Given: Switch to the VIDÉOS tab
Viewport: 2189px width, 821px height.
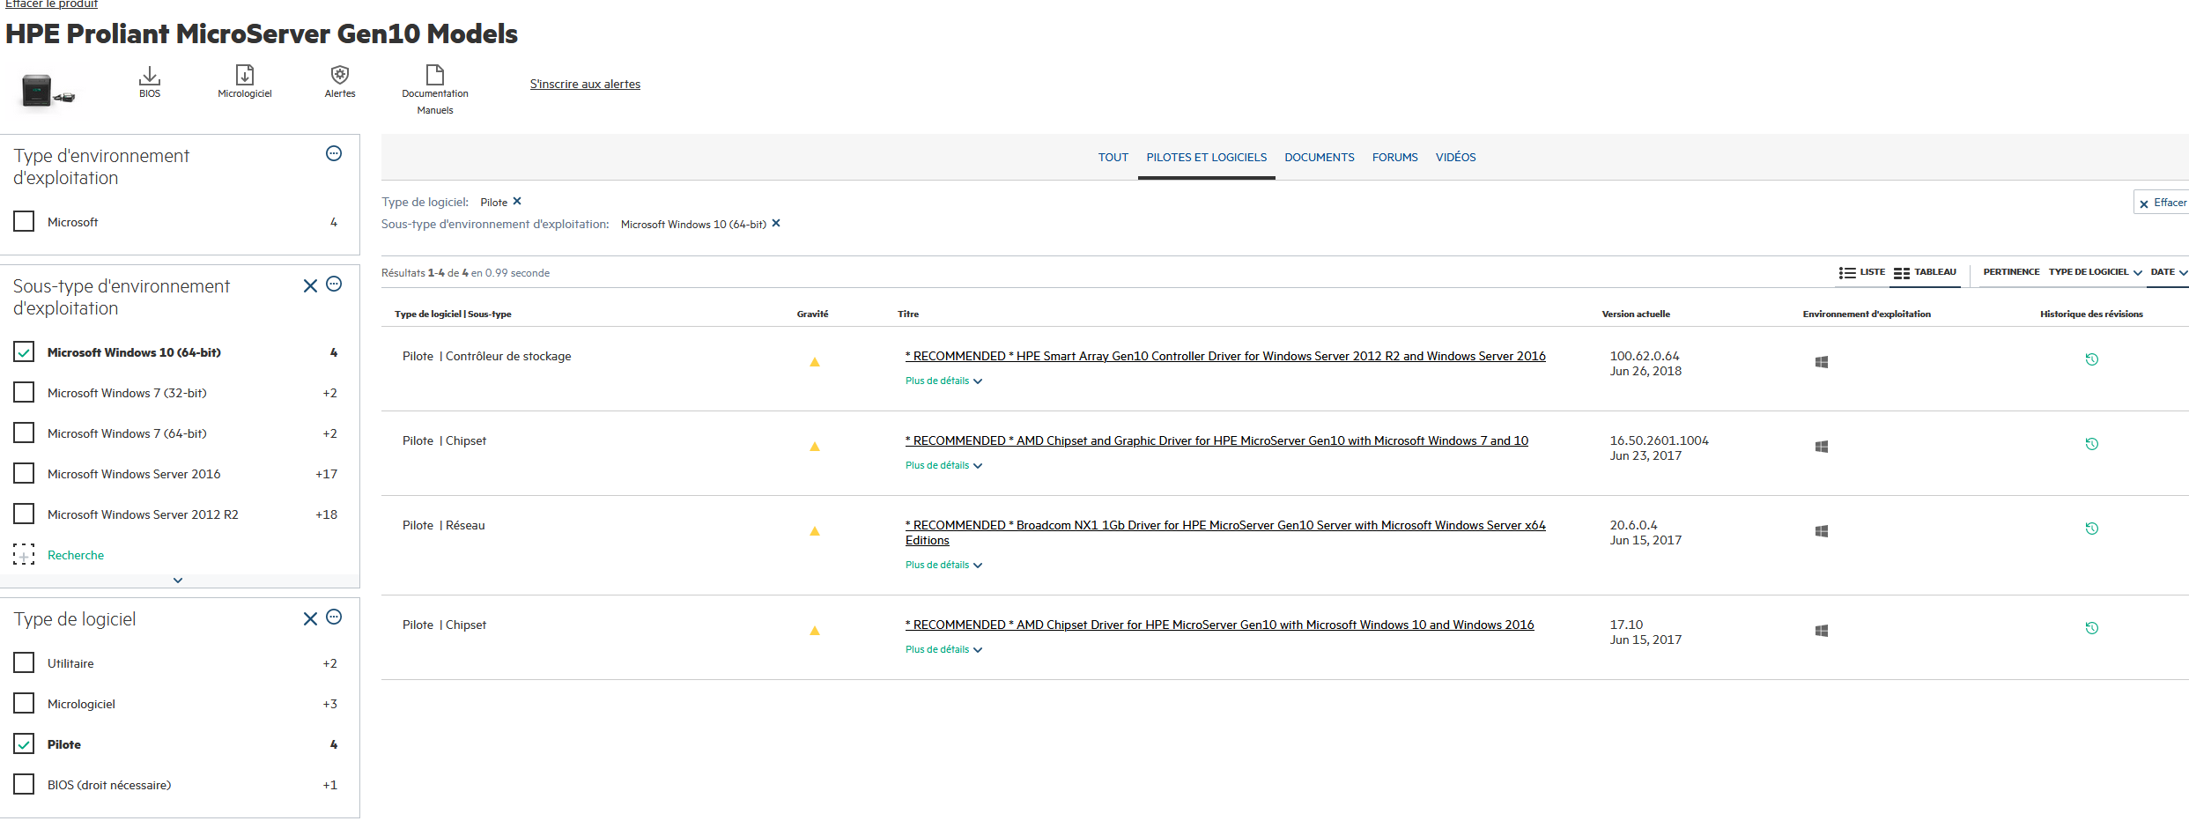Looking at the screenshot, I should [1455, 158].
